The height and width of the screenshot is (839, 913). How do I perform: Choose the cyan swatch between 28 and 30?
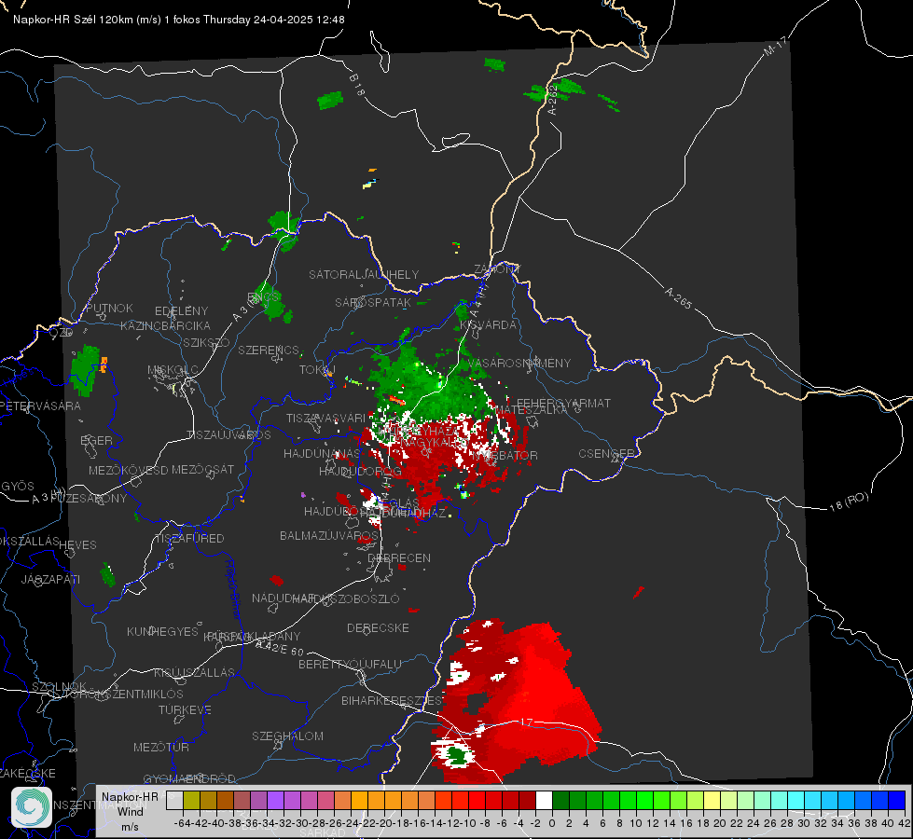[796, 801]
